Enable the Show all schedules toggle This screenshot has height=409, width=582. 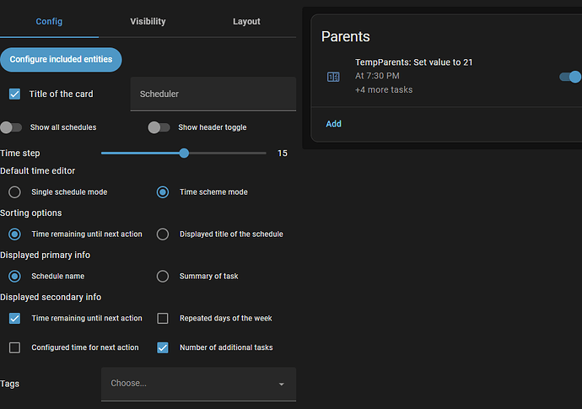click(11, 127)
